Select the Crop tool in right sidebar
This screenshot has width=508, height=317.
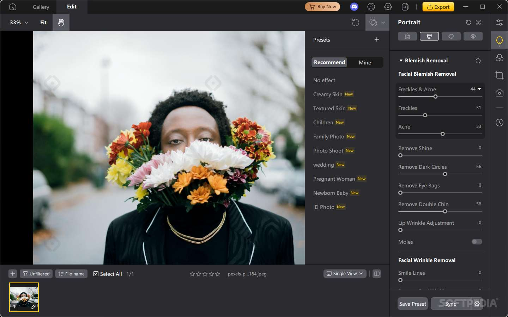[x=499, y=75]
